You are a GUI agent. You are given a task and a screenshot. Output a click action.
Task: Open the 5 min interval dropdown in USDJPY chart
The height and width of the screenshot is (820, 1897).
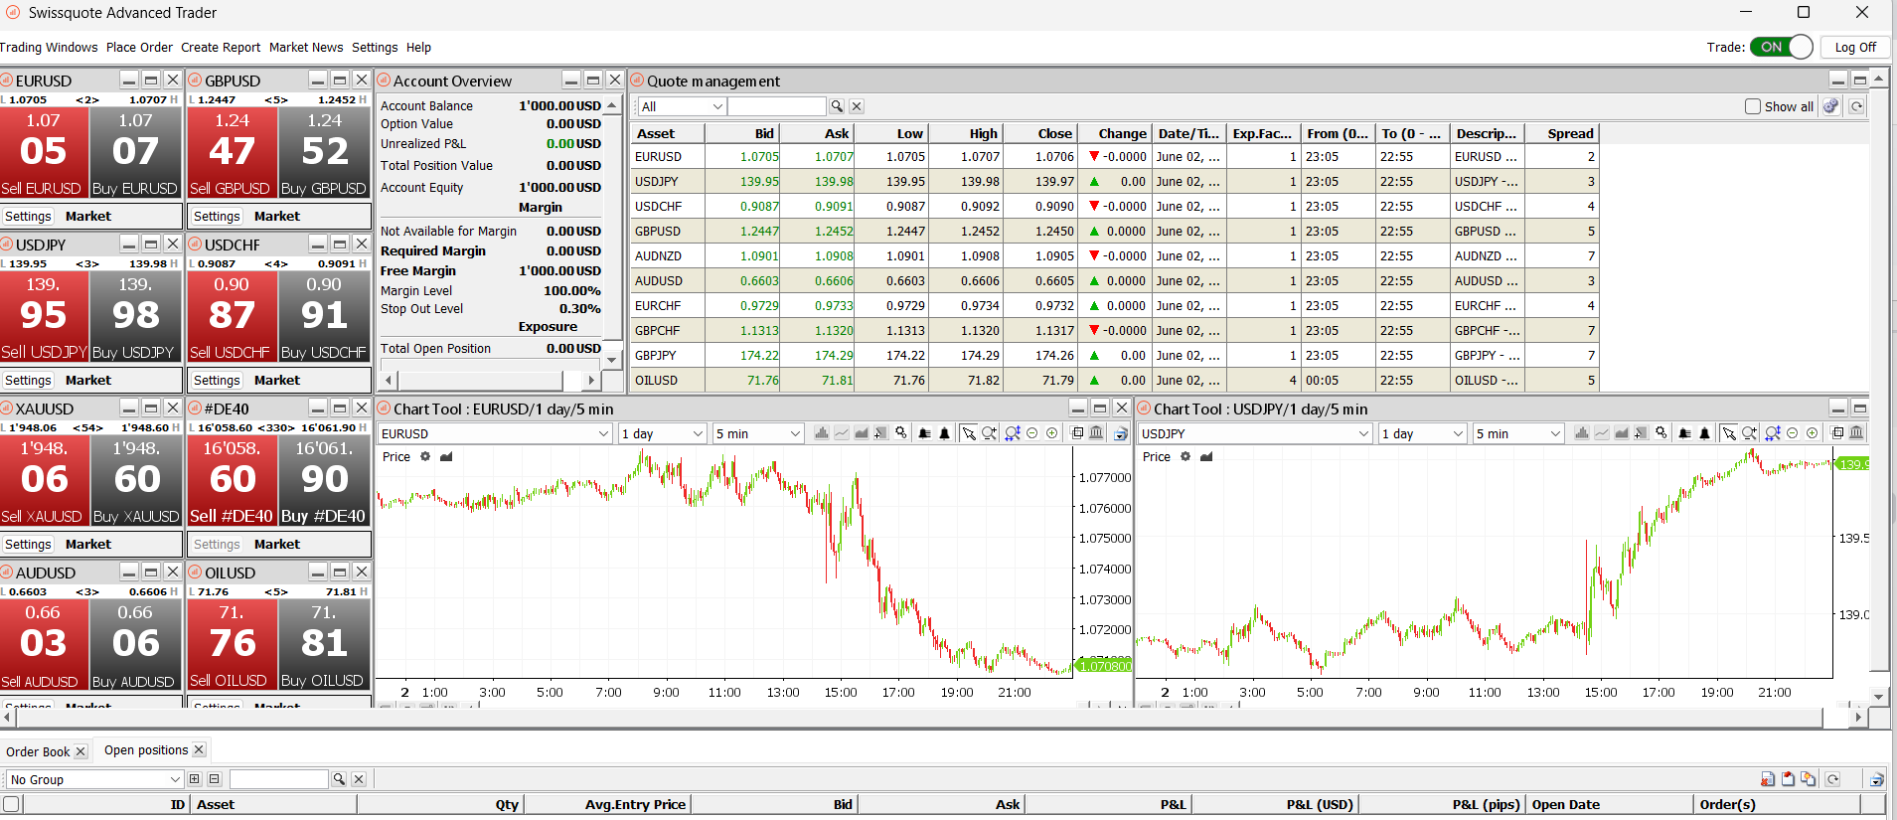pyautogui.click(x=1517, y=433)
